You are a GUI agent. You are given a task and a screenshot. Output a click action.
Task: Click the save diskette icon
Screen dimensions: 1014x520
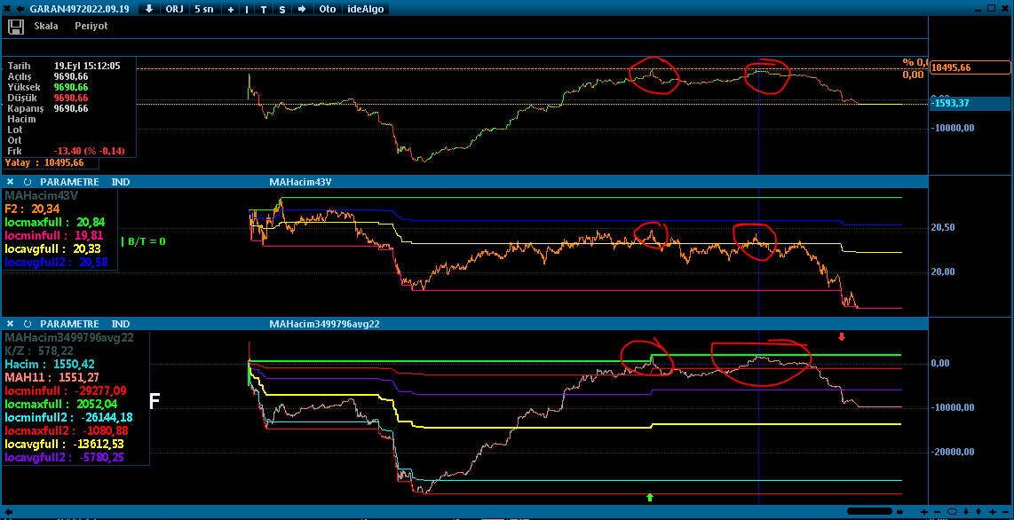point(16,27)
